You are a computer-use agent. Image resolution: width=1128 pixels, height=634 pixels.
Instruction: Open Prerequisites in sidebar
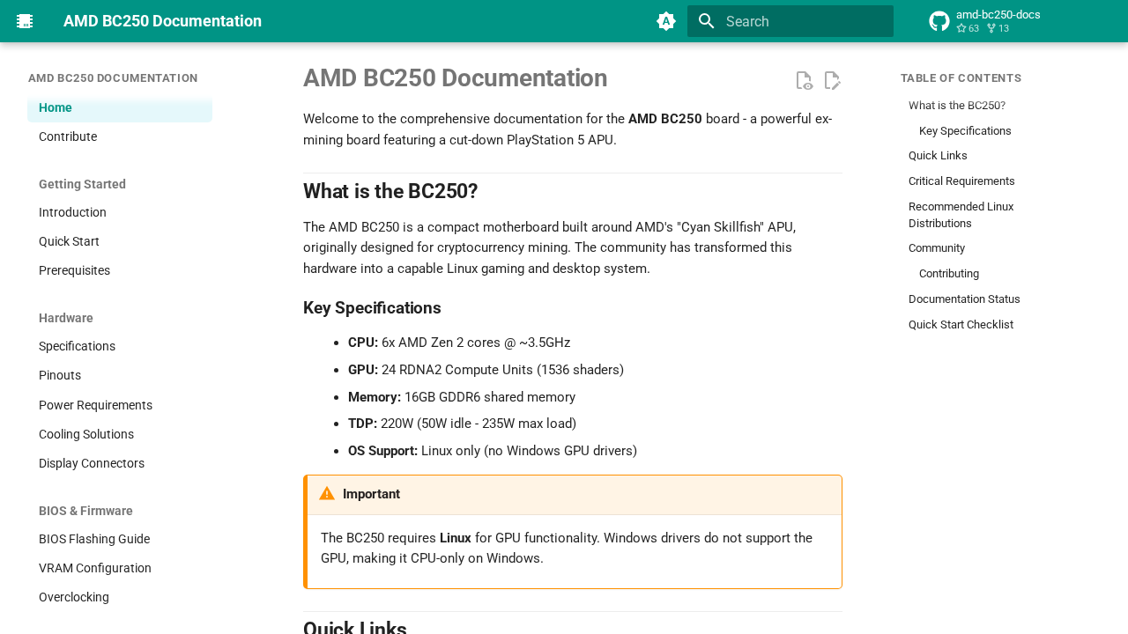pos(74,270)
